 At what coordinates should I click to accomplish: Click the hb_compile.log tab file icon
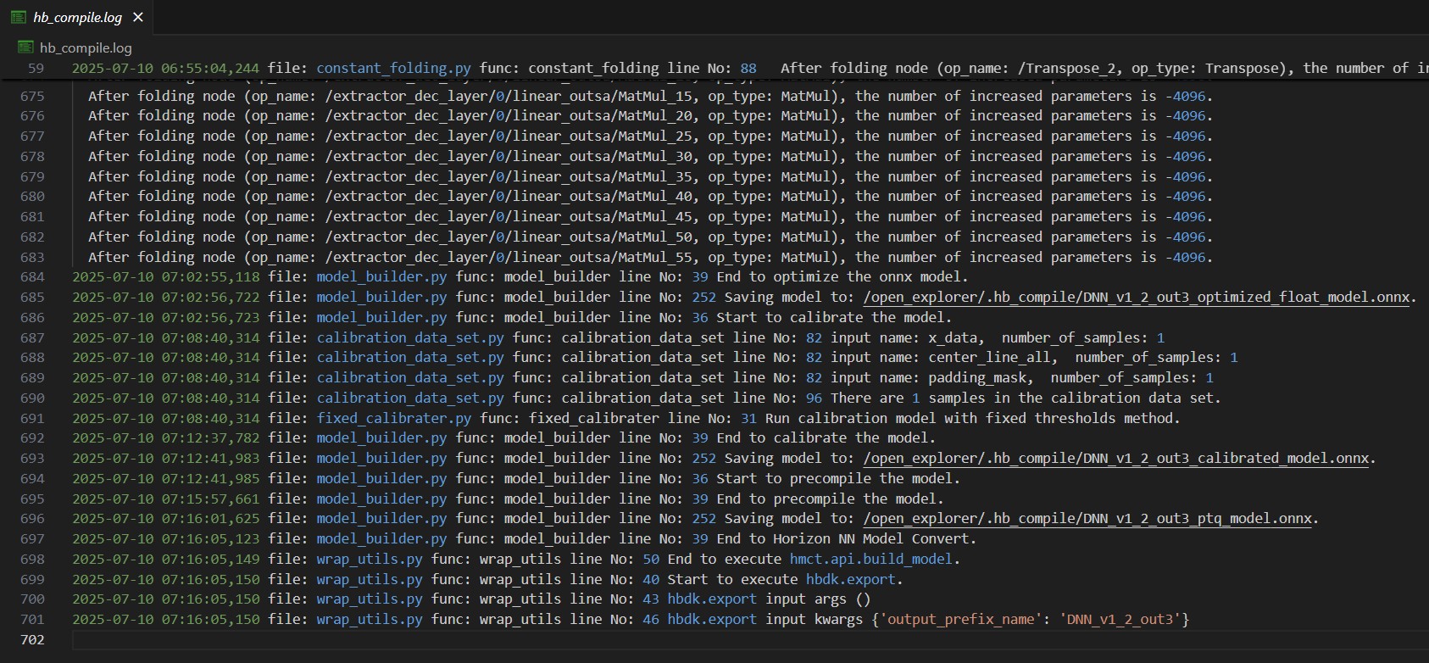click(18, 17)
